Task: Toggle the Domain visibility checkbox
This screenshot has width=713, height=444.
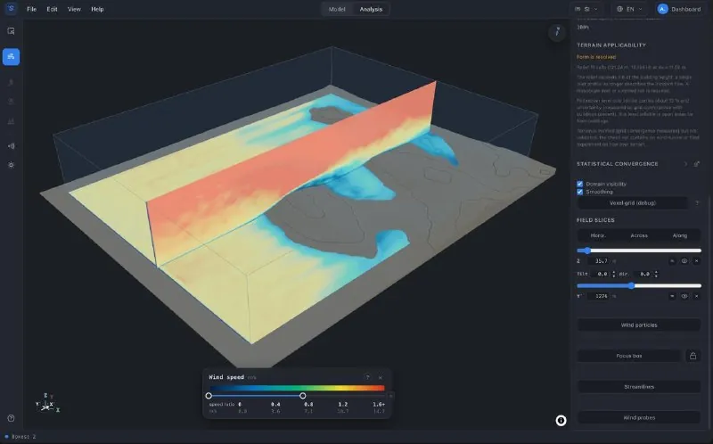Action: click(580, 184)
